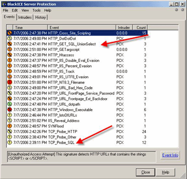Click the red critical icon for HTTP_NT8.3_Filename
Screen dimensions: 187x179
tap(10, 82)
